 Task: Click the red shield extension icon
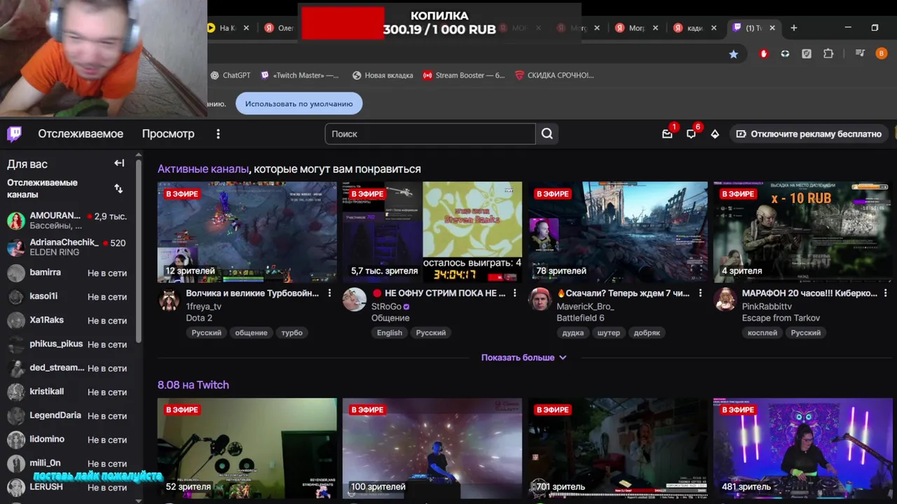[x=764, y=54]
